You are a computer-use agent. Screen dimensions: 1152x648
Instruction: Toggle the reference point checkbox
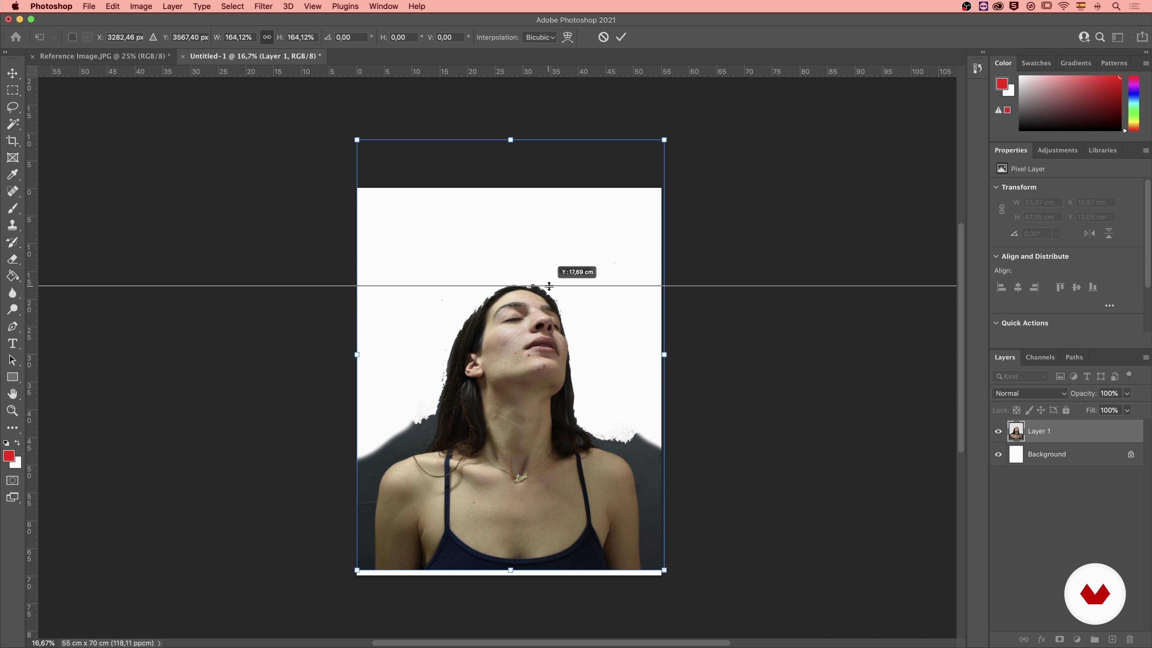coord(72,37)
